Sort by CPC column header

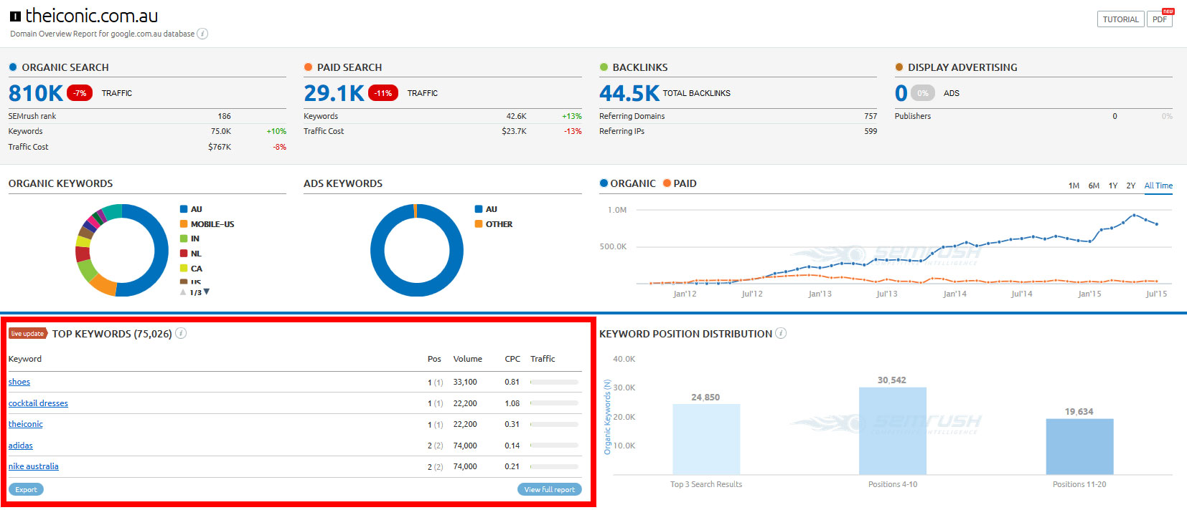click(x=512, y=359)
